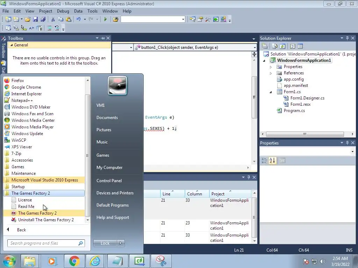Sort Properties alphabetically with A-Z icon

pos(272,161)
